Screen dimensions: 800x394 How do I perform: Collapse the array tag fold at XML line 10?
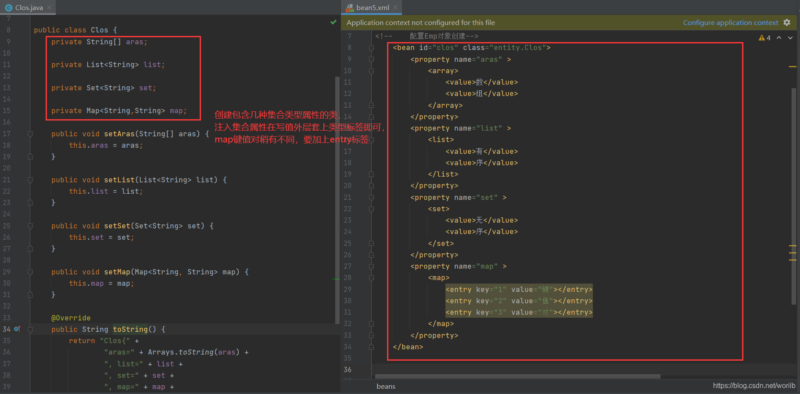[371, 71]
